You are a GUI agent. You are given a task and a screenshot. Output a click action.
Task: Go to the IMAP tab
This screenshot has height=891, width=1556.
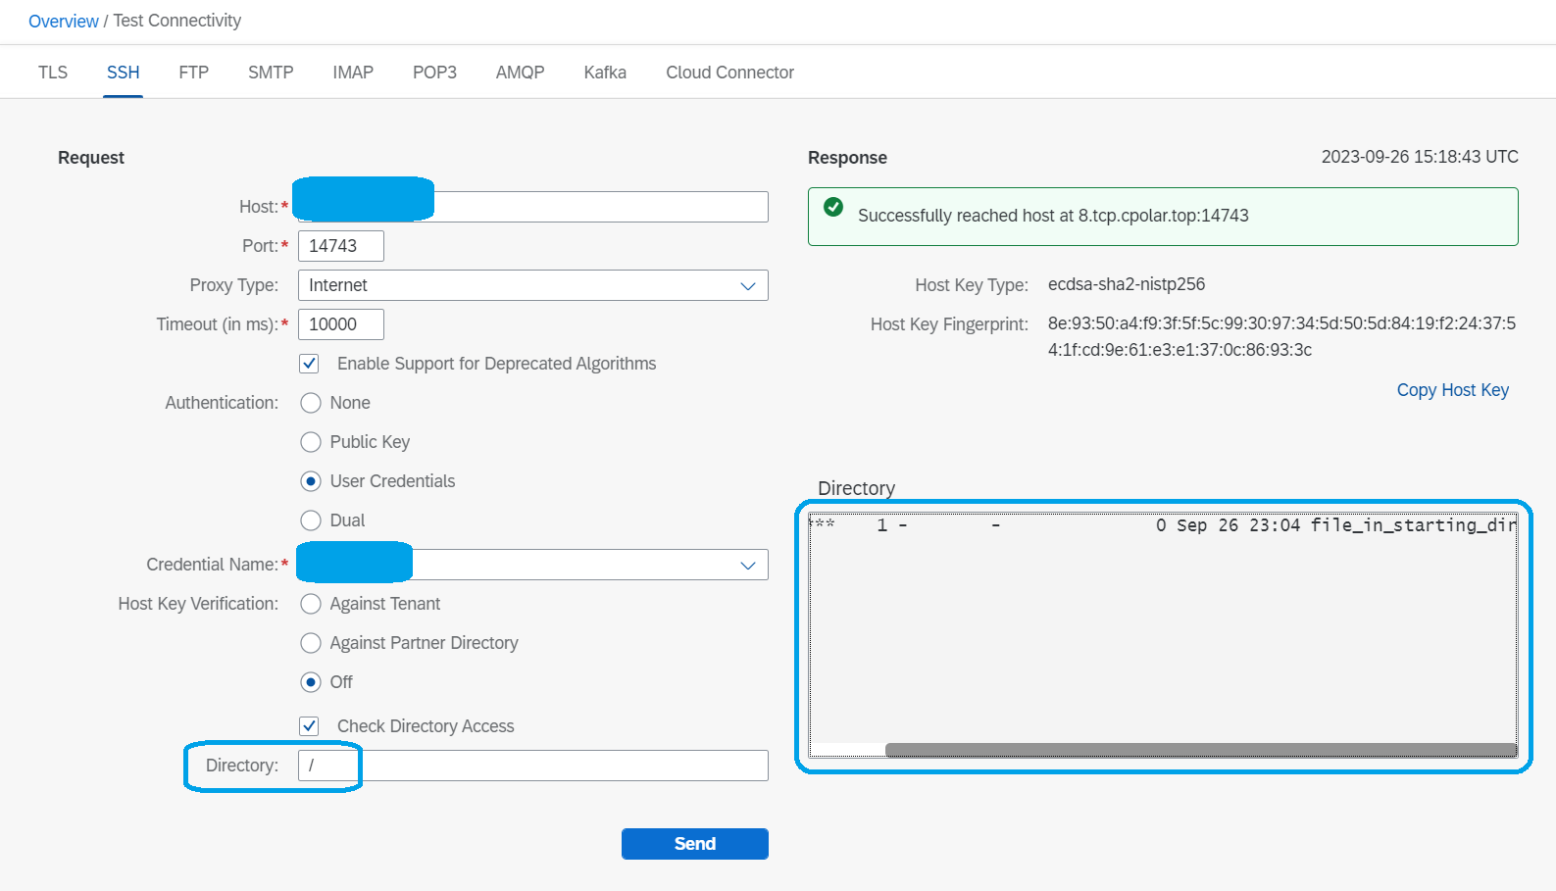click(x=353, y=73)
